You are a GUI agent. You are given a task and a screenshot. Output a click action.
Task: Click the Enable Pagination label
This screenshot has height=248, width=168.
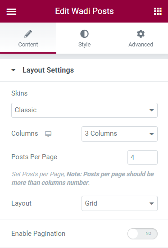point(38,234)
